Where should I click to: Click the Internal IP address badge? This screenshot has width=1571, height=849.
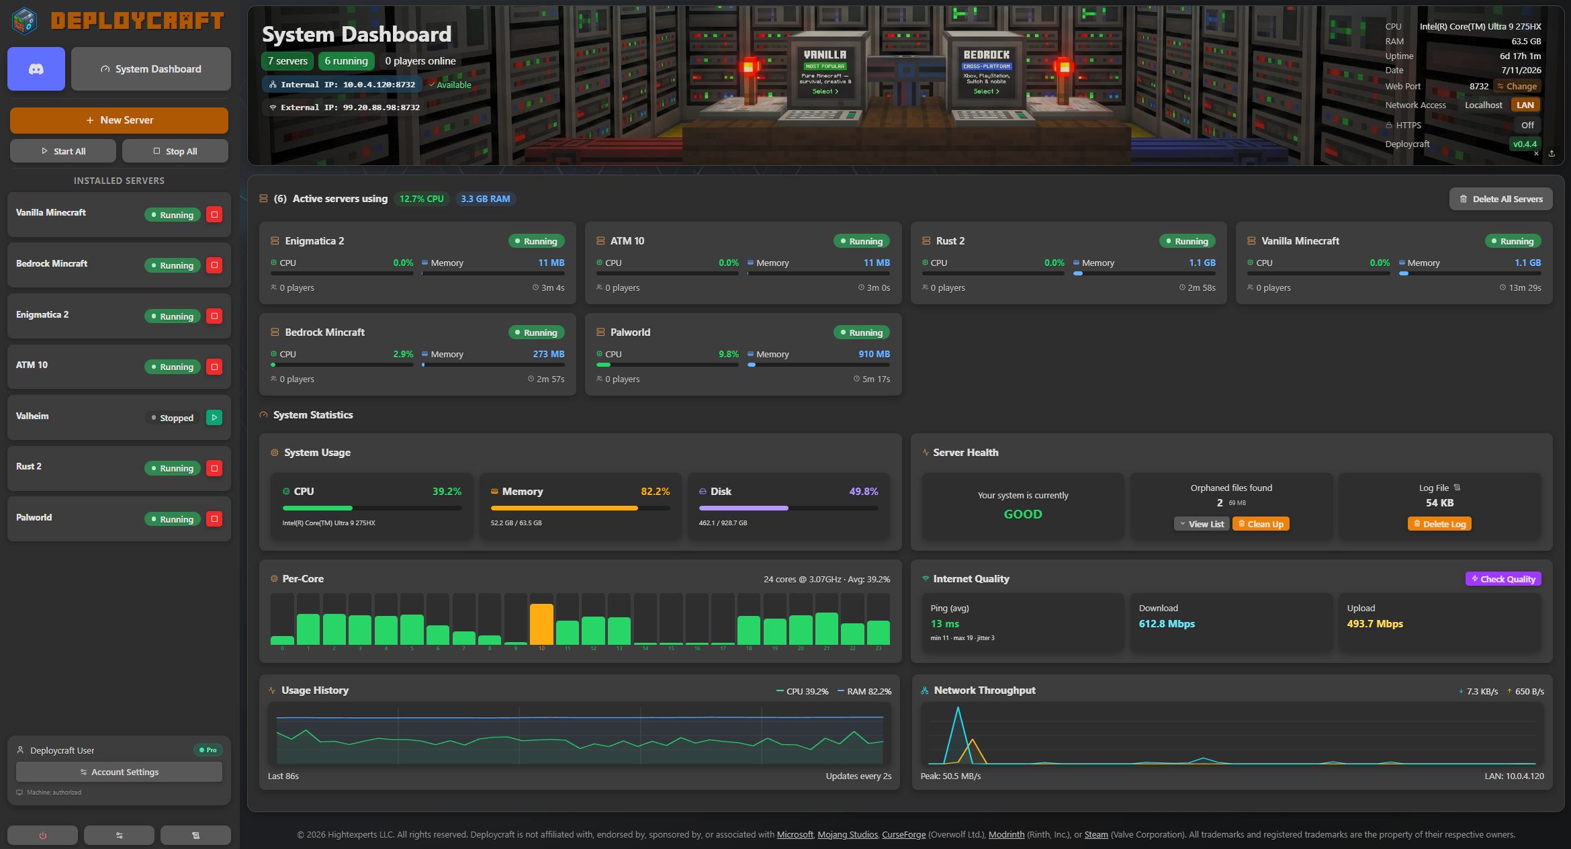[342, 85]
